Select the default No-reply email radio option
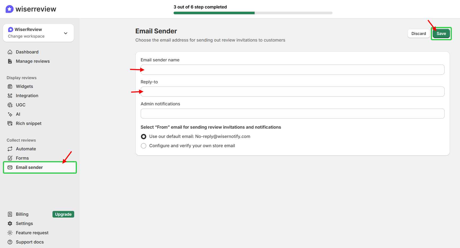460x248 pixels. [x=144, y=137]
